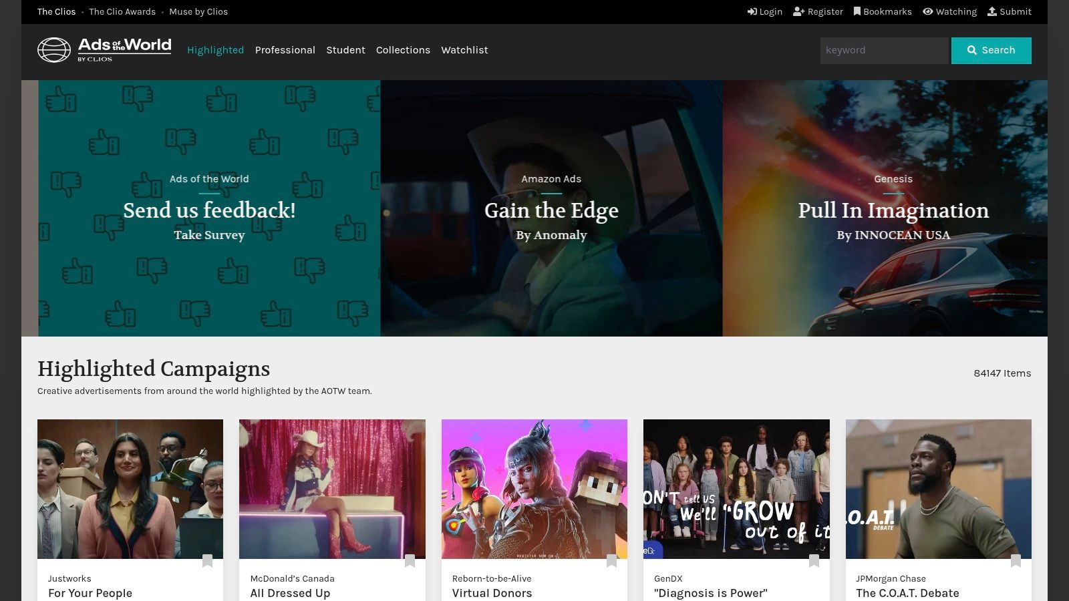The height and width of the screenshot is (601, 1069).
Task: Click the Watching eye icon
Action: (x=928, y=12)
